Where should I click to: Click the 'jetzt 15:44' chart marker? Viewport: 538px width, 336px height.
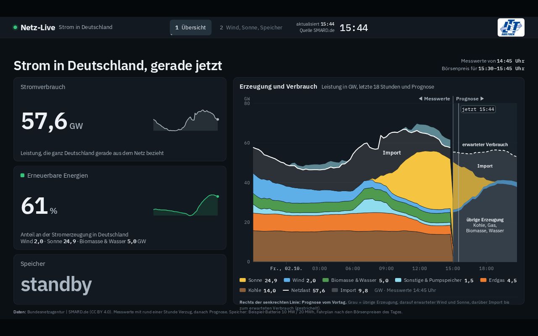pyautogui.click(x=478, y=109)
